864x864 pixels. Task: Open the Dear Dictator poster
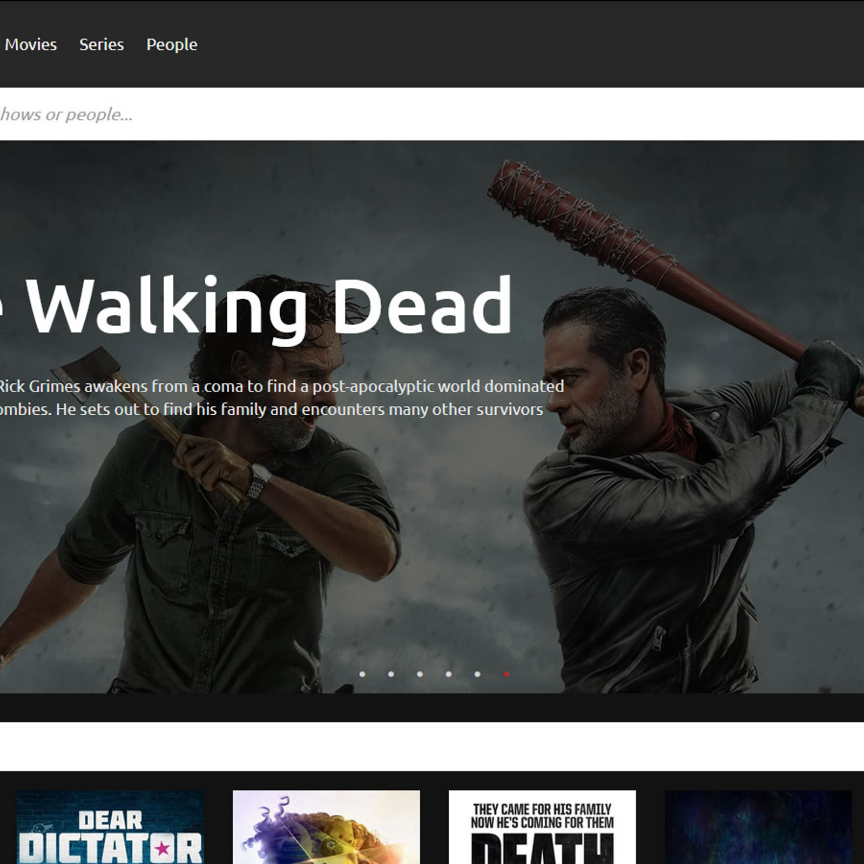click(x=111, y=827)
